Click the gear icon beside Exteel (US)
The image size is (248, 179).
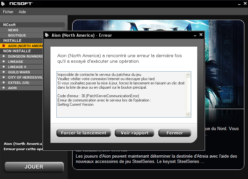(4, 82)
